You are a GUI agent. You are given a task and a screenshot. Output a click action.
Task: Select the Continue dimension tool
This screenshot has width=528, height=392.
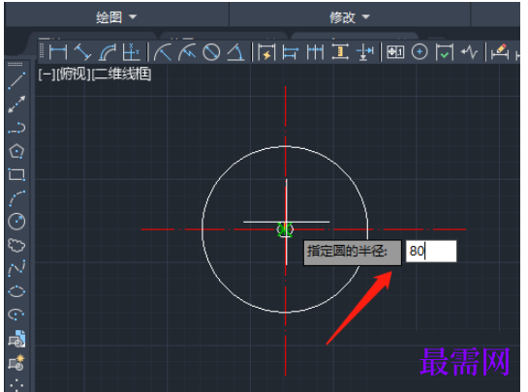315,52
